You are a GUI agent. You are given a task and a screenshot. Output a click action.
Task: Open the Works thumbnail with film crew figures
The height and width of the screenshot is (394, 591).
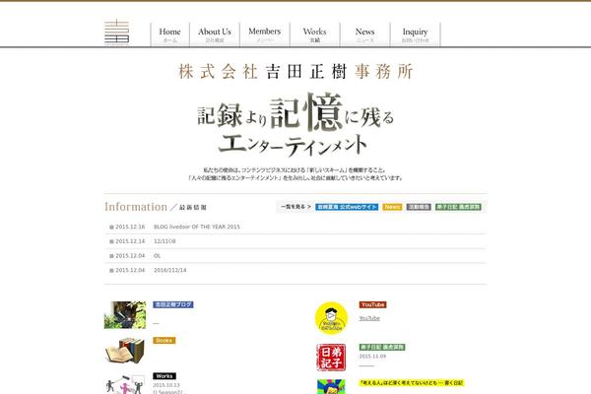[125, 384]
